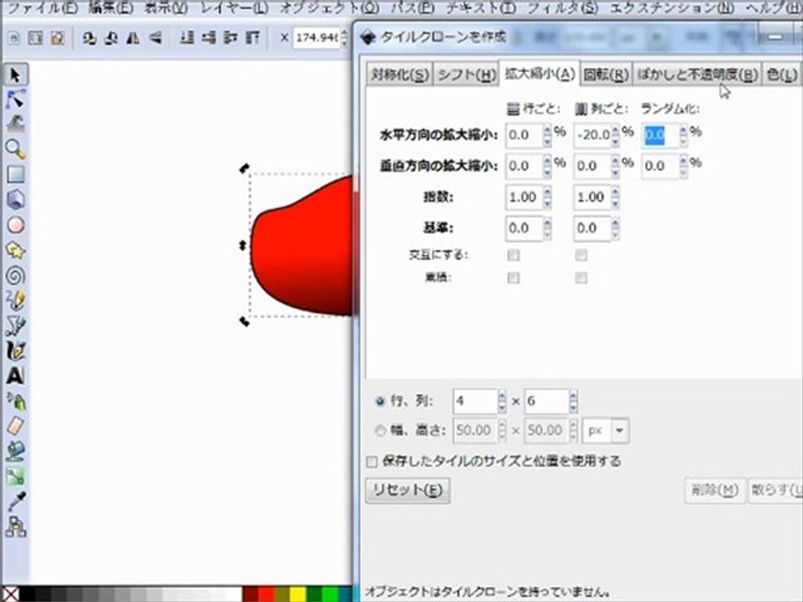Select the Tweak wave tool

coord(15,125)
